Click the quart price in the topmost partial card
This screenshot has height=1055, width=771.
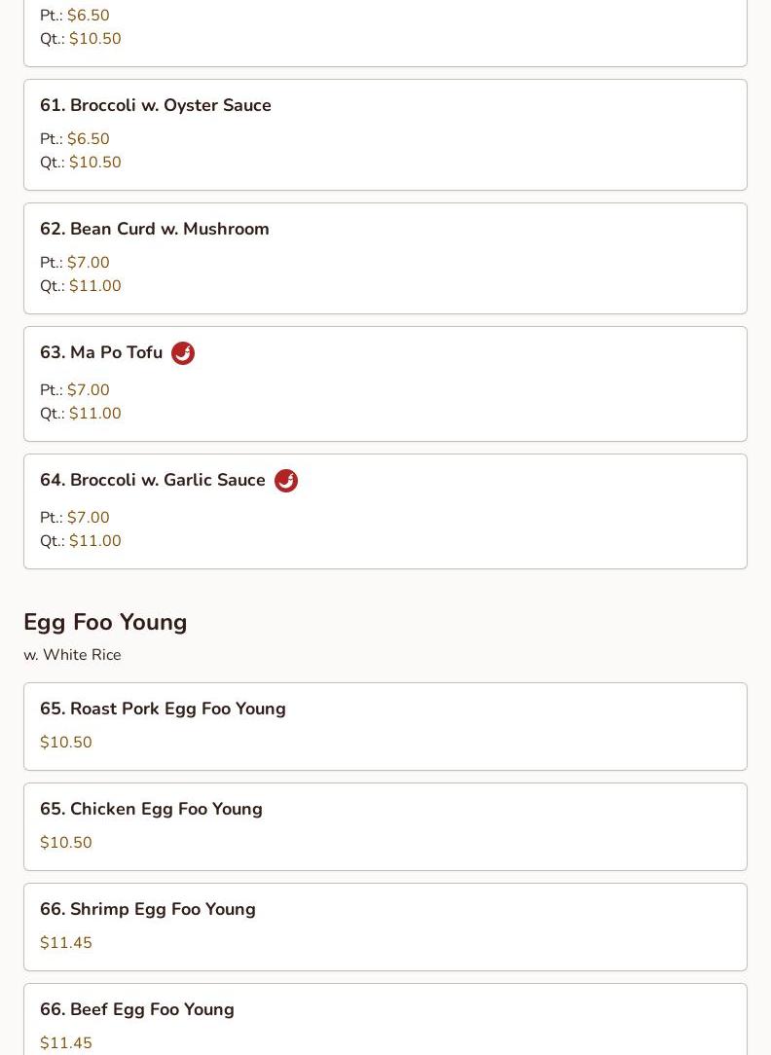(95, 39)
